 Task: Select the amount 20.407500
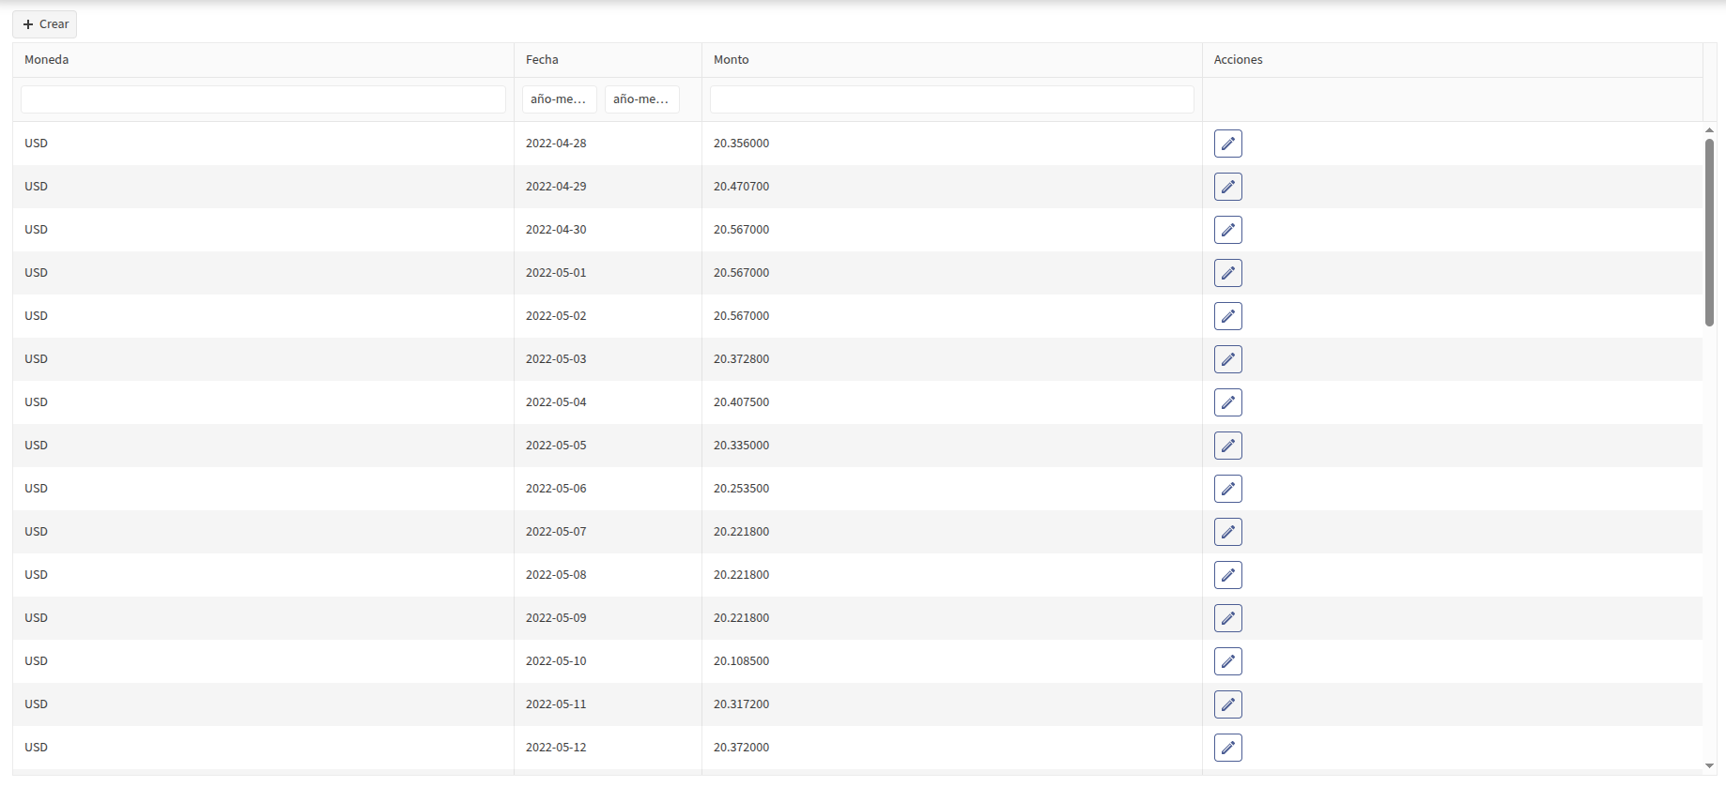click(x=741, y=402)
